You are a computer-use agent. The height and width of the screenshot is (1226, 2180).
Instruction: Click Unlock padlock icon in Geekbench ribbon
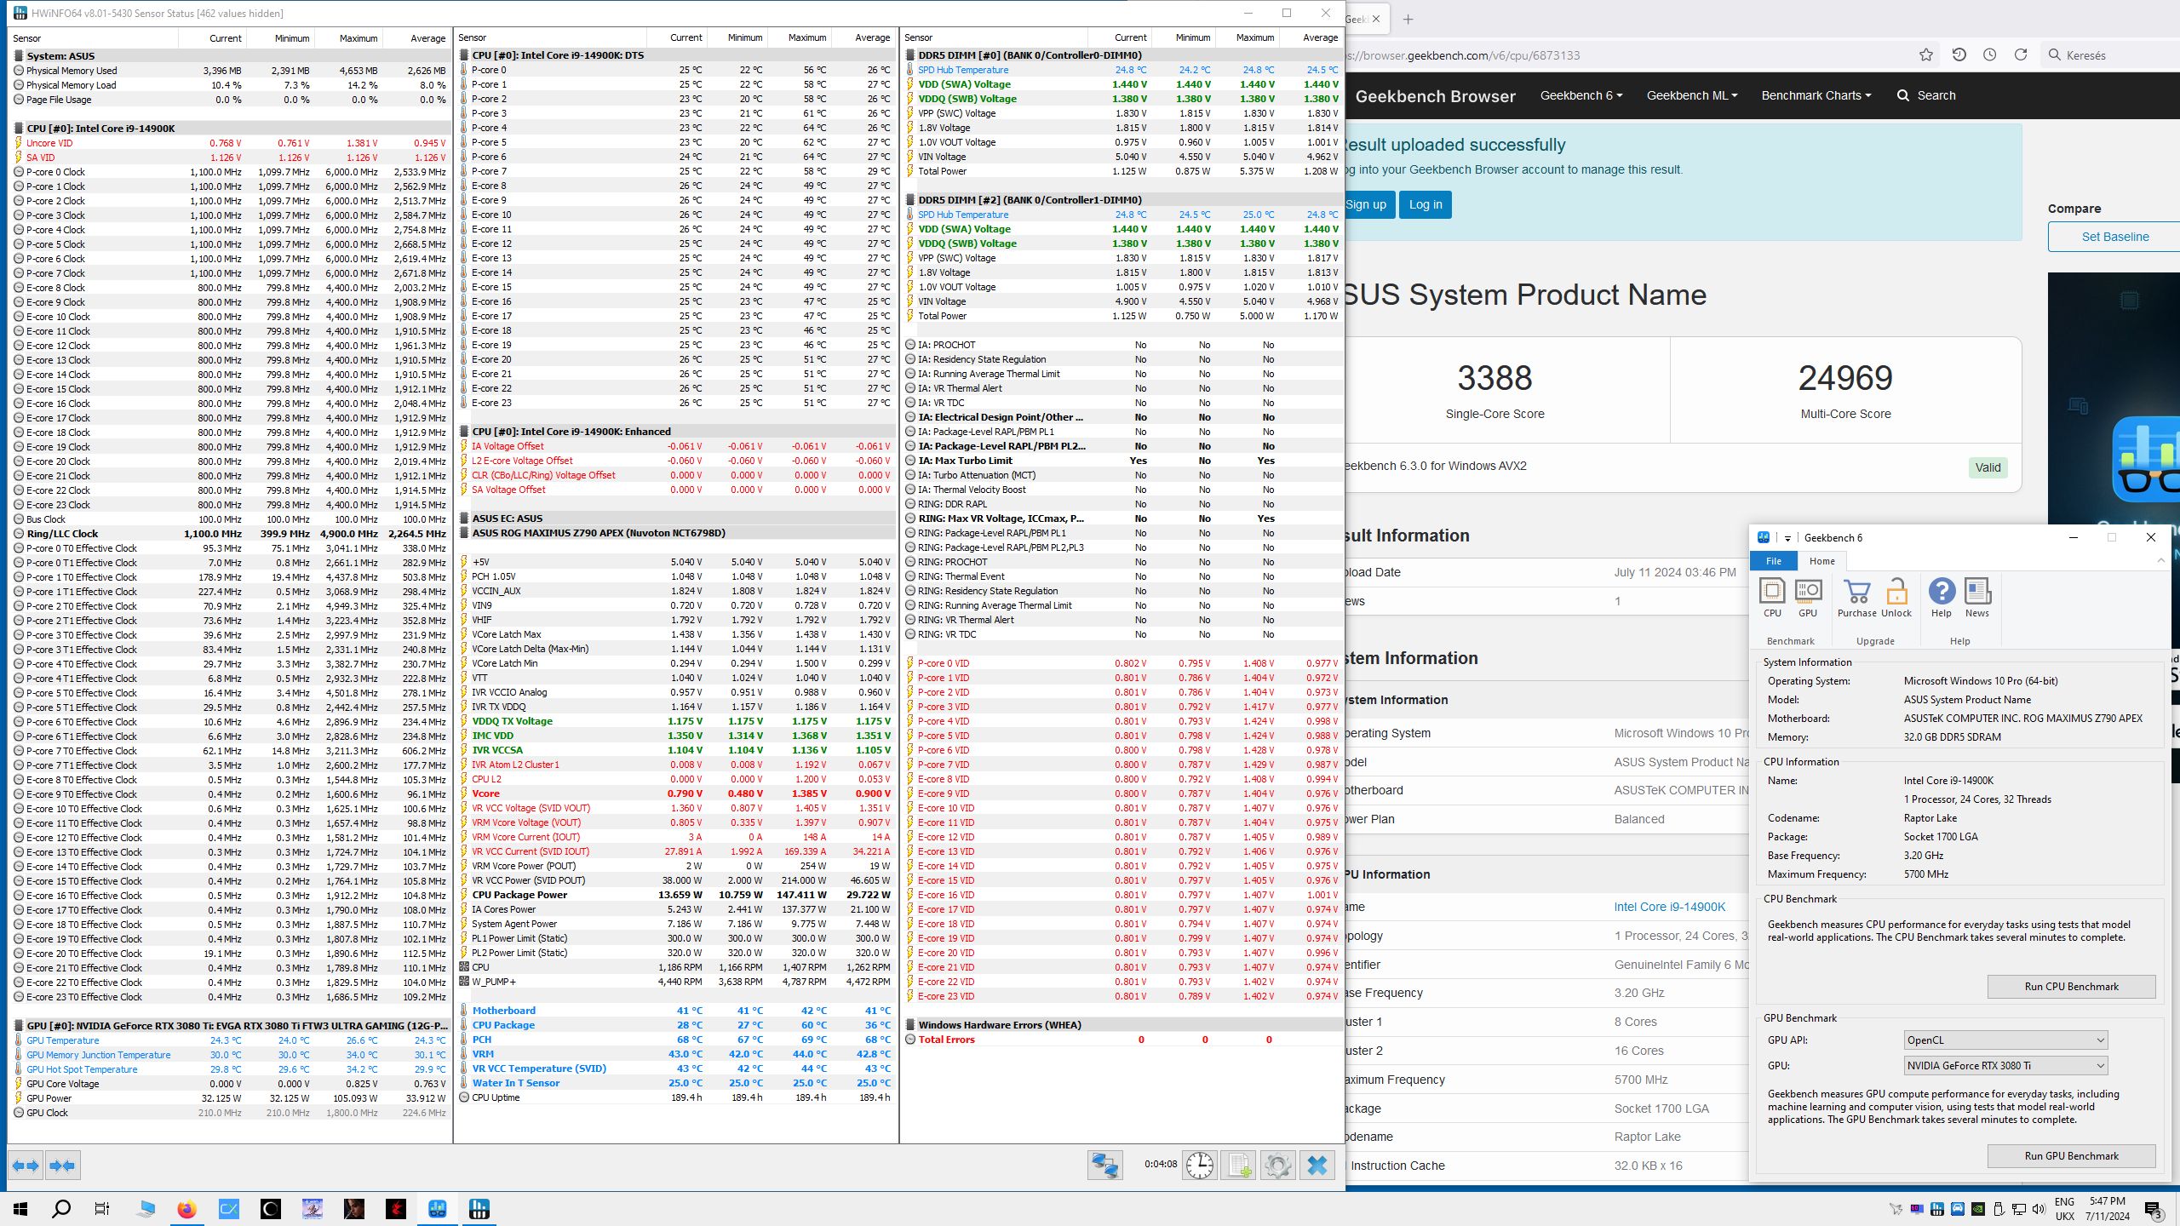click(1896, 598)
